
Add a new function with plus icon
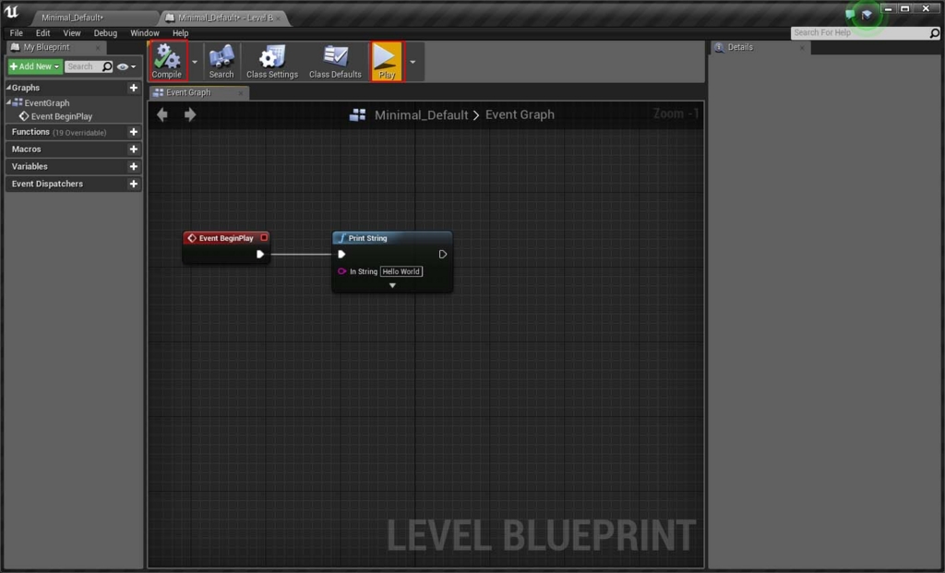[134, 132]
